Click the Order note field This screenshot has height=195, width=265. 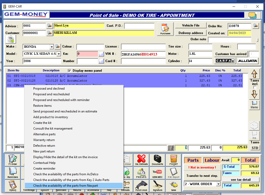(229, 40)
